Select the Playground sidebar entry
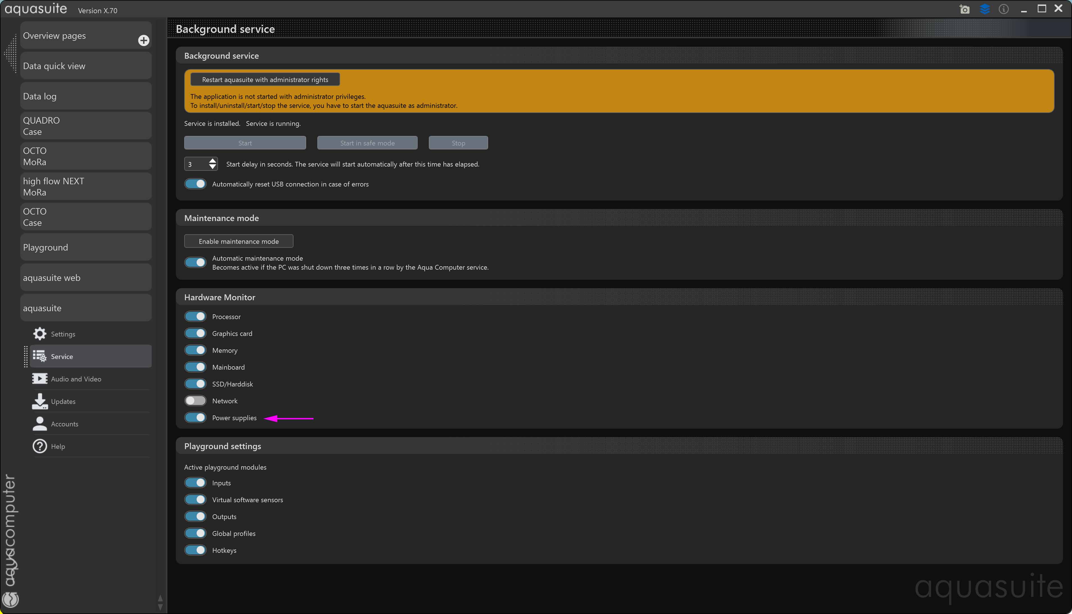 (x=86, y=247)
